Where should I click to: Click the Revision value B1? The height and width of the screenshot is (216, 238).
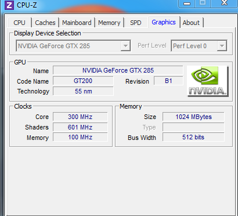tap(168, 81)
